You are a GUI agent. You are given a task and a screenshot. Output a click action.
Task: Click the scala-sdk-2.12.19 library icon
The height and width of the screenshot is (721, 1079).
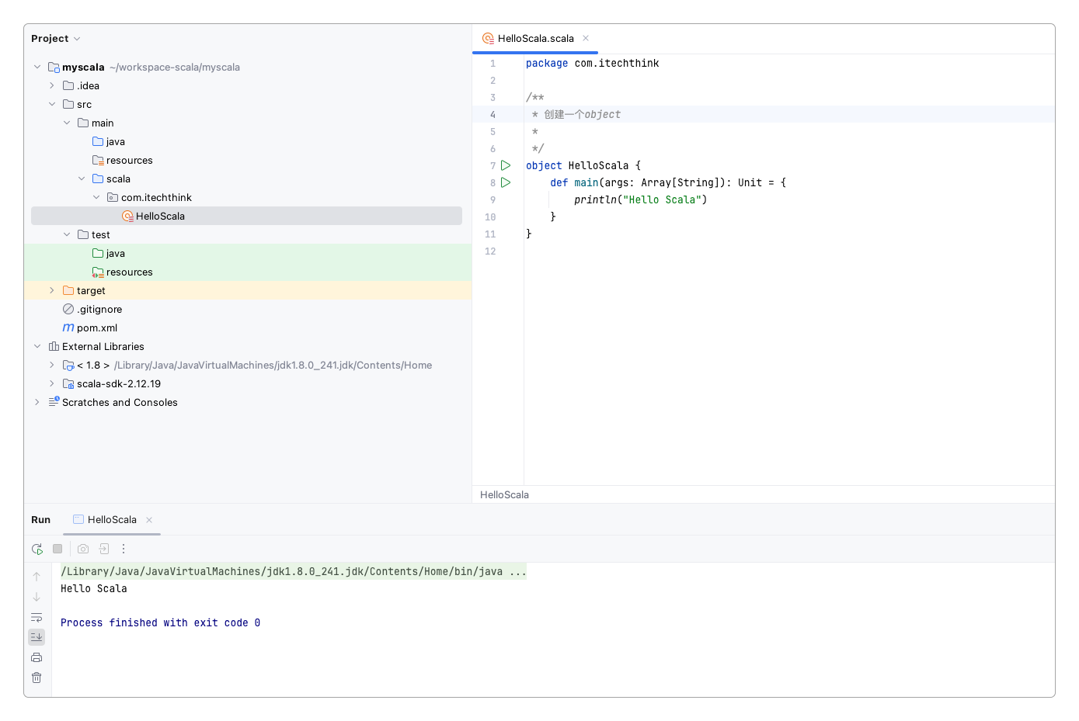click(68, 383)
